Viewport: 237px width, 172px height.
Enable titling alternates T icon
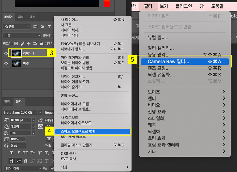(x=46, y=161)
